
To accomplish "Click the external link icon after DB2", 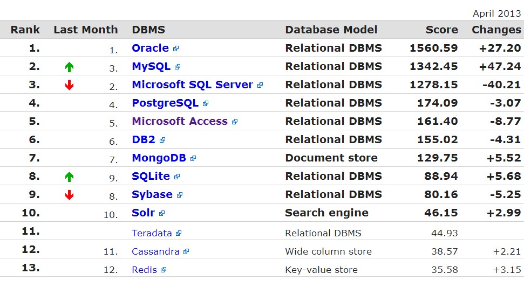I will tap(162, 140).
